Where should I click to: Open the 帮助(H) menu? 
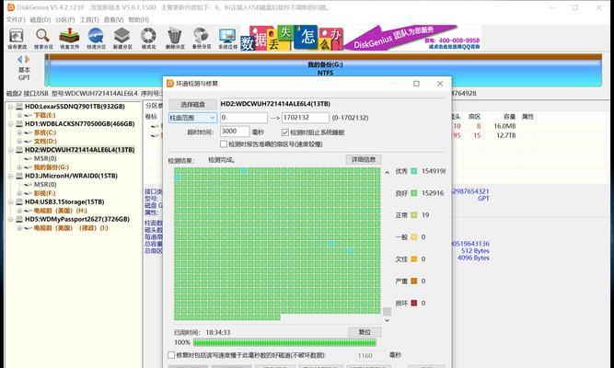[x=139, y=19]
